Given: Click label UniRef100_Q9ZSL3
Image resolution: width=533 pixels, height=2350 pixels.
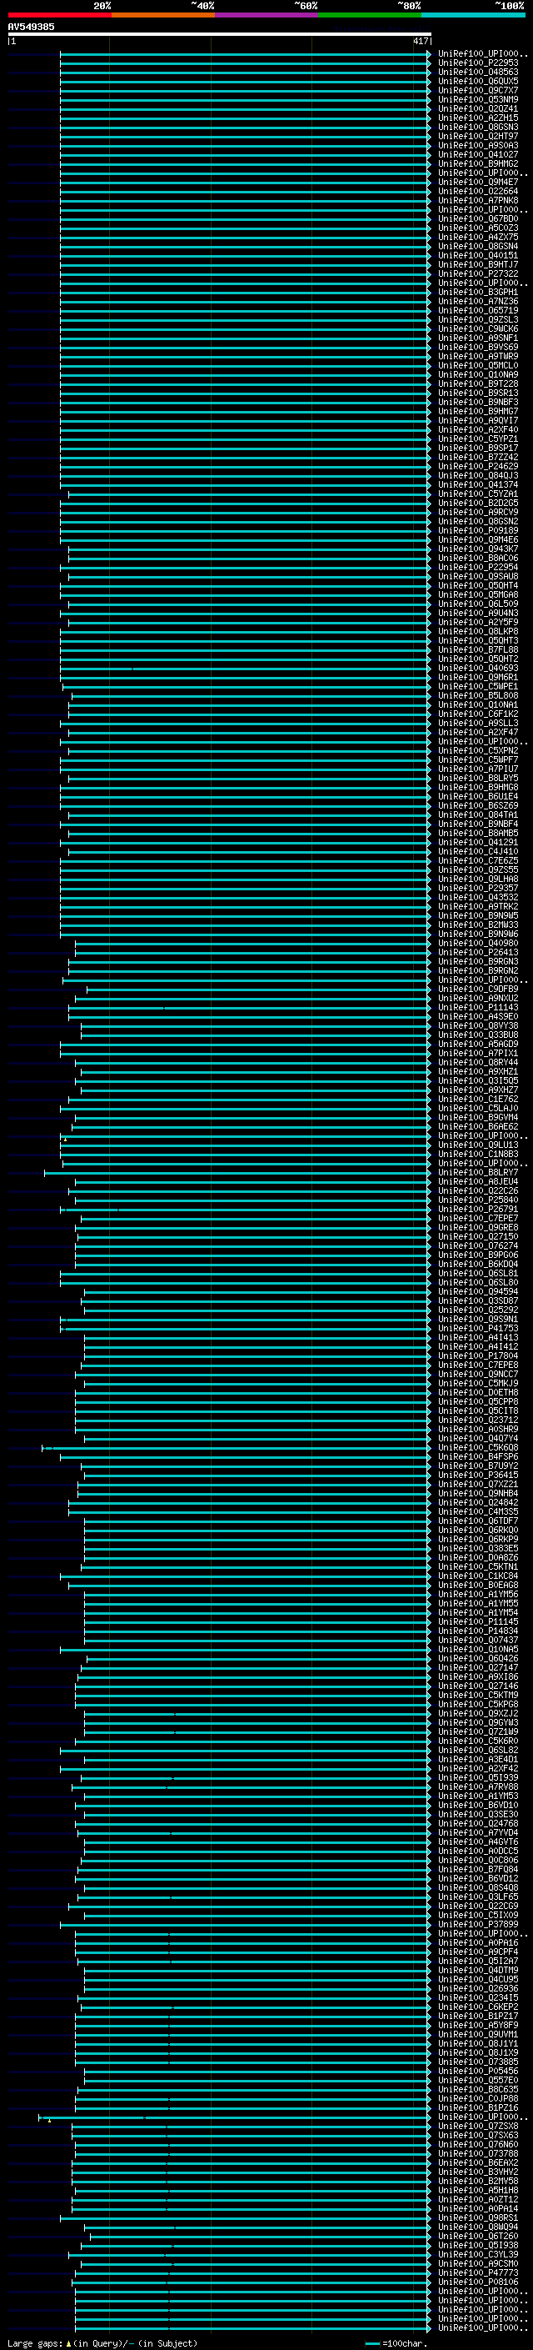Looking at the screenshot, I should click(x=478, y=320).
